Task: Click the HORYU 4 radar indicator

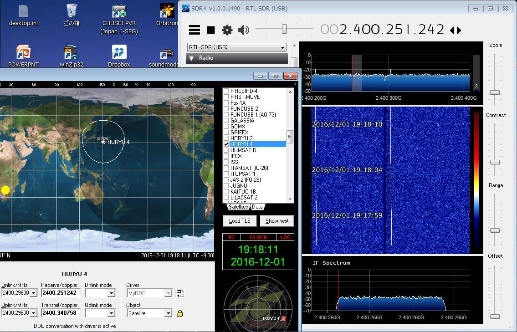Action: [x=283, y=318]
